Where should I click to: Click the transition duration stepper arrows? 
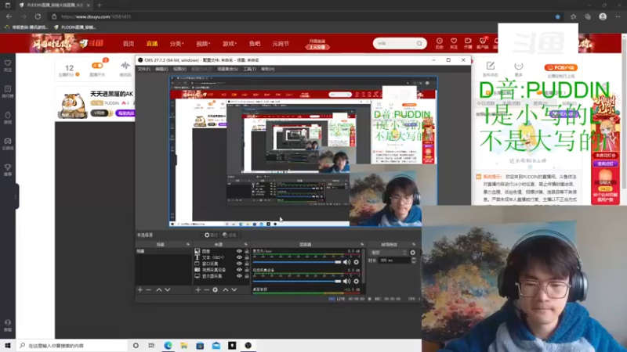(x=414, y=260)
